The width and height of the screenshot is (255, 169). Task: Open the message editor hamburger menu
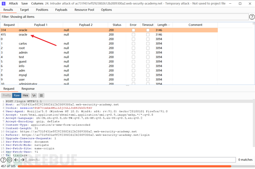click(x=41, y=95)
